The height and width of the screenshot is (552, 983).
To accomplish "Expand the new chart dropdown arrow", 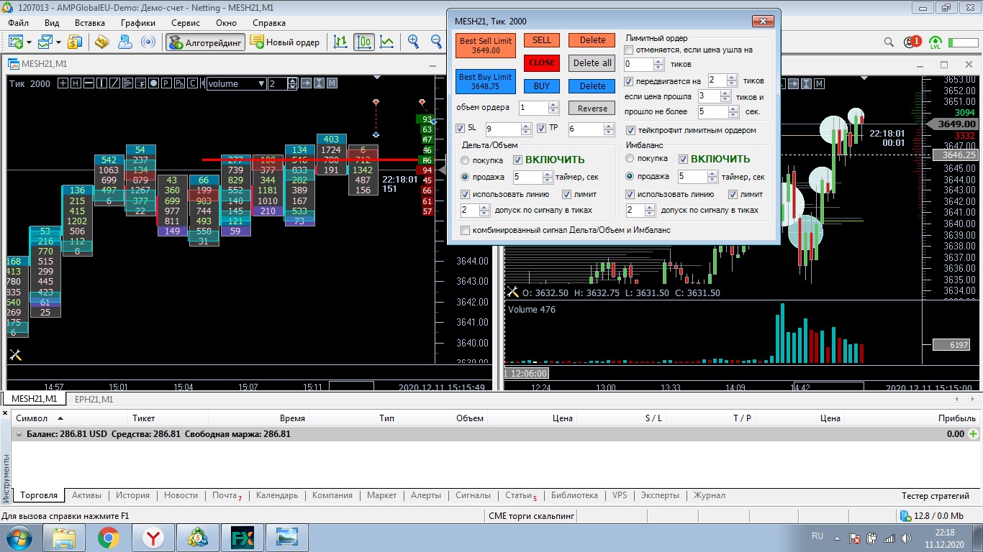I will (x=30, y=42).
